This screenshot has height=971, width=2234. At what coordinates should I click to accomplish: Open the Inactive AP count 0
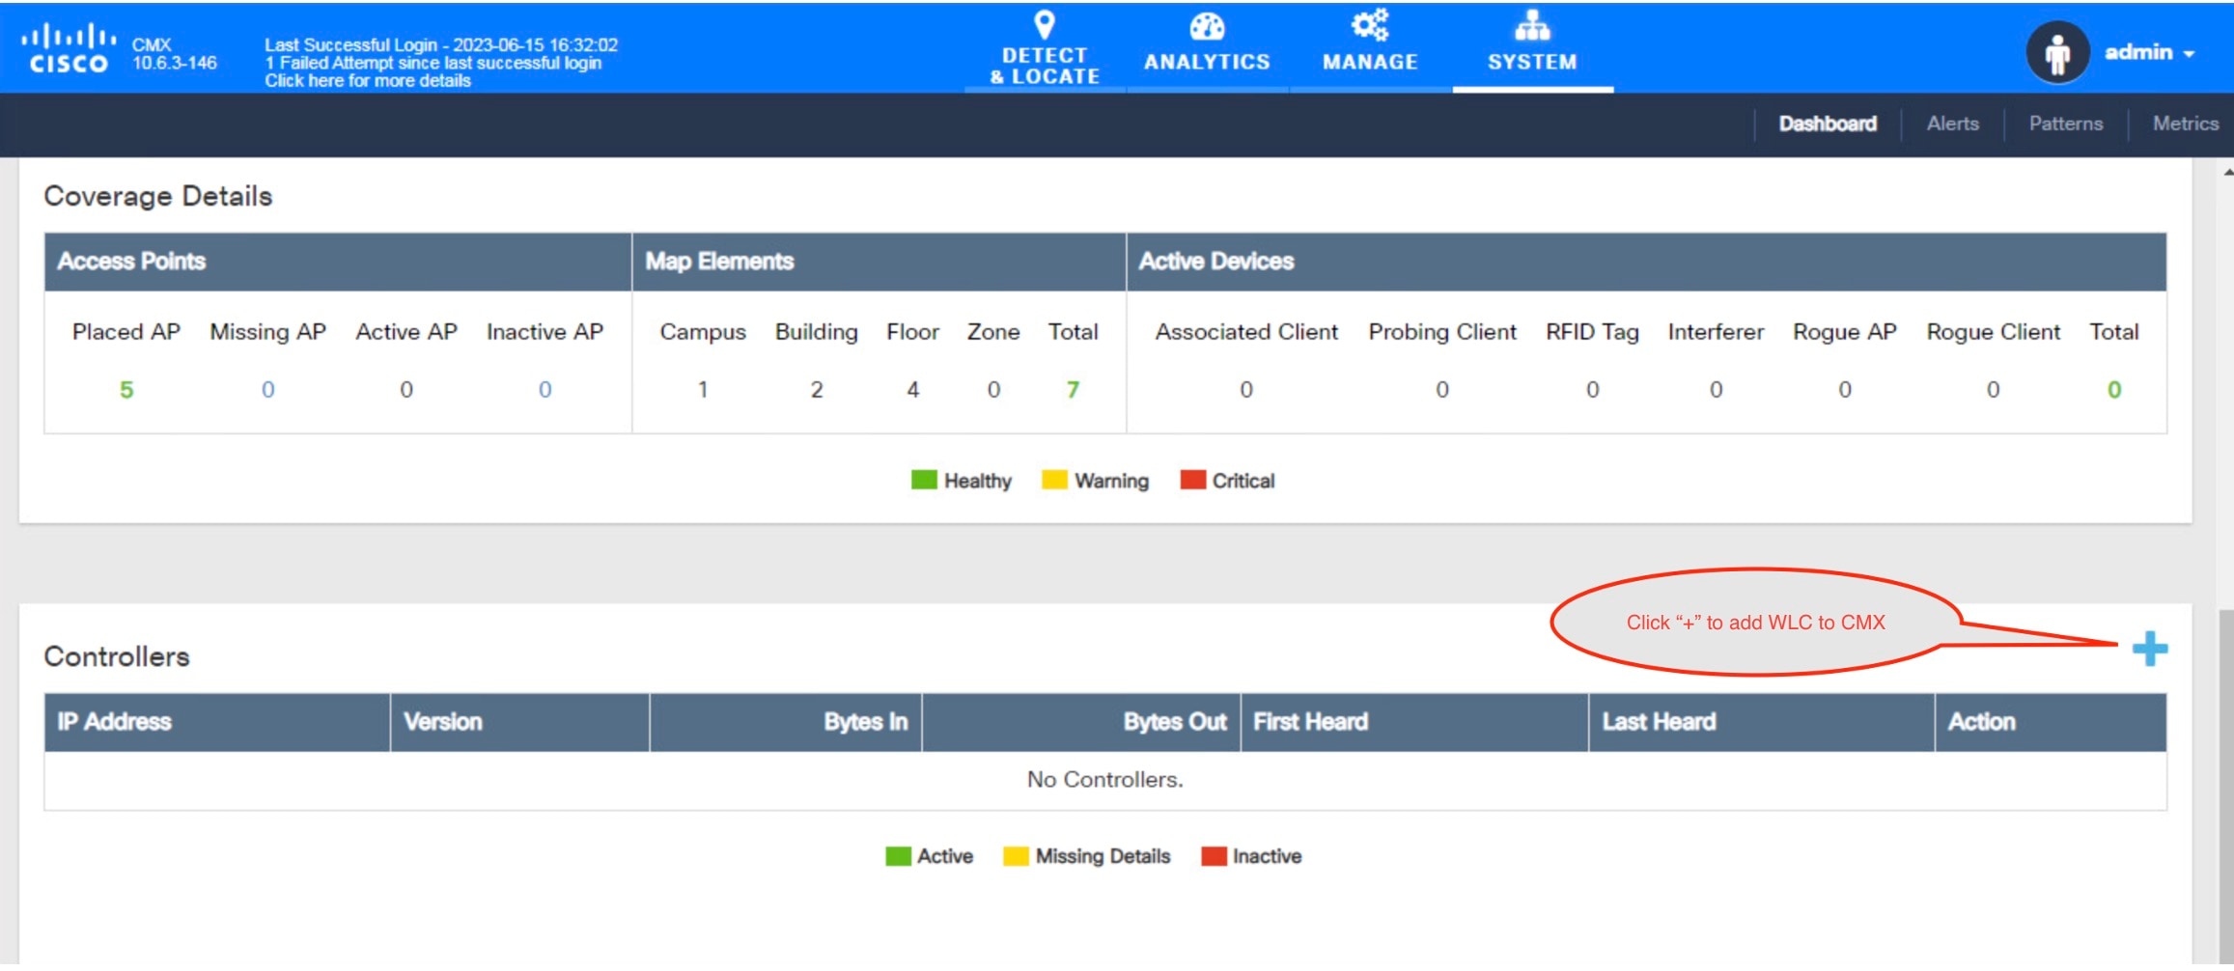pyautogui.click(x=545, y=390)
